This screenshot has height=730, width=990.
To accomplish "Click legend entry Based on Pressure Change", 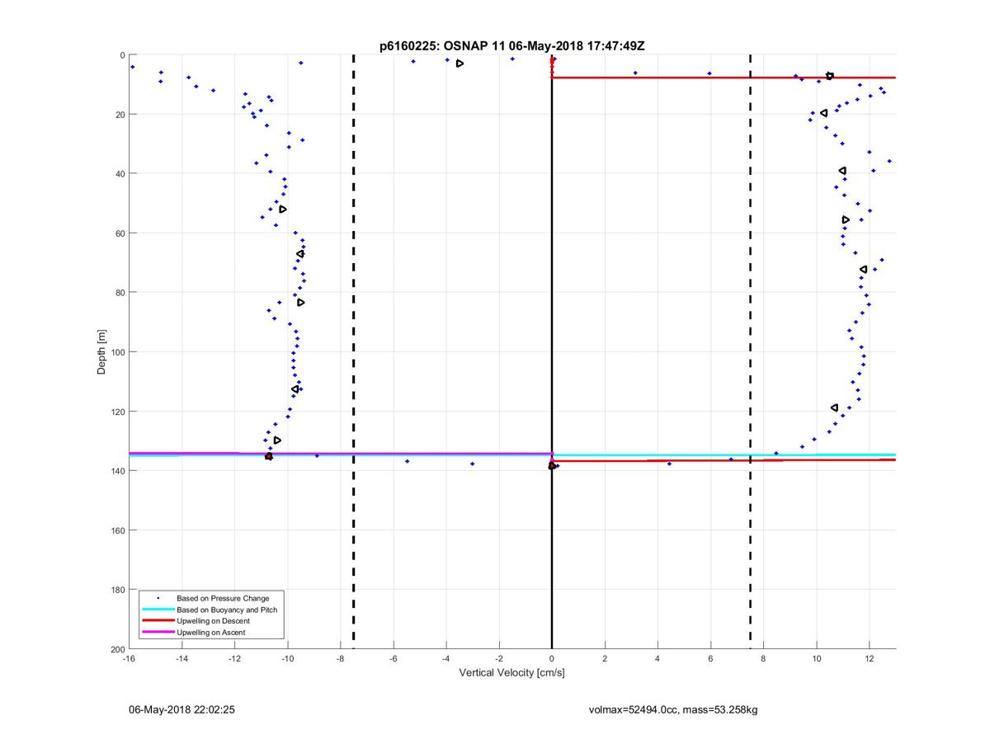I will (x=223, y=598).
